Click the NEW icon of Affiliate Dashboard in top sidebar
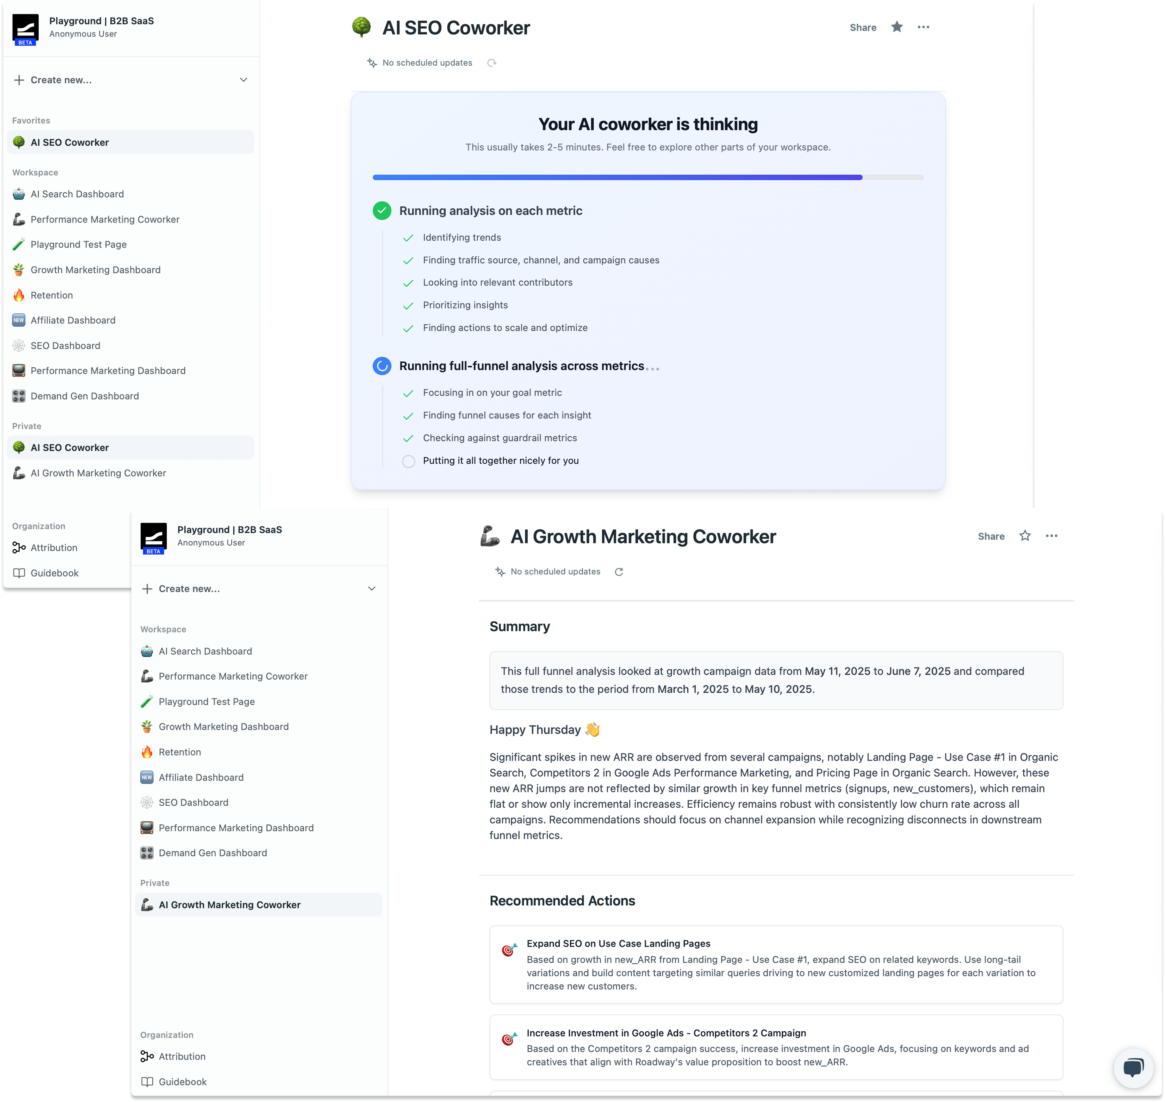This screenshot has width=1165, height=1102. click(19, 320)
